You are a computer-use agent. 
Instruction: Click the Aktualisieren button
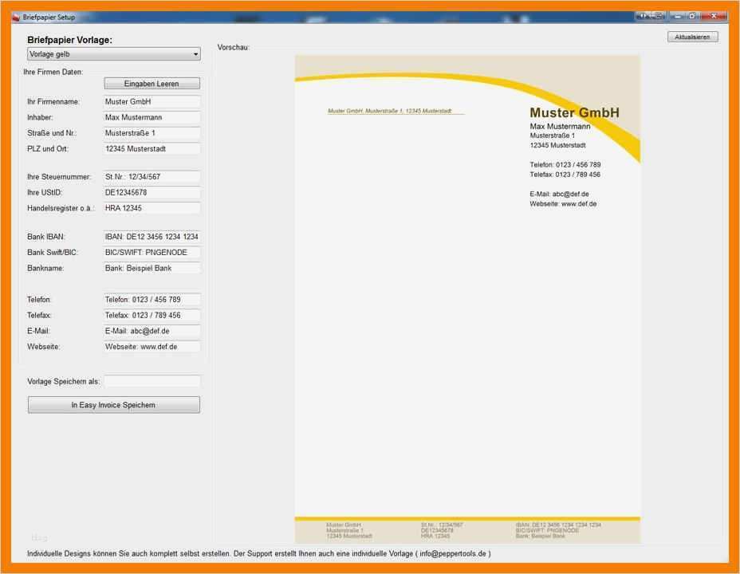[x=692, y=37]
